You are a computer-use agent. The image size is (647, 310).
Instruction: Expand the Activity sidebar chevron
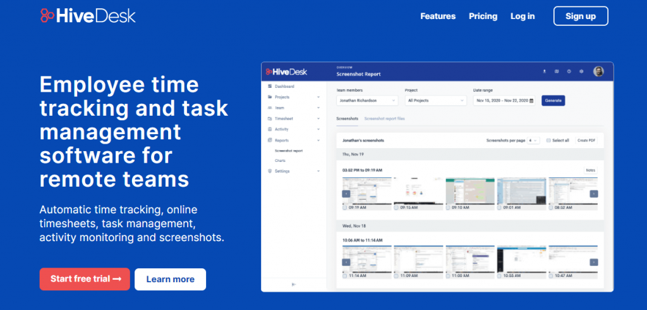(318, 129)
